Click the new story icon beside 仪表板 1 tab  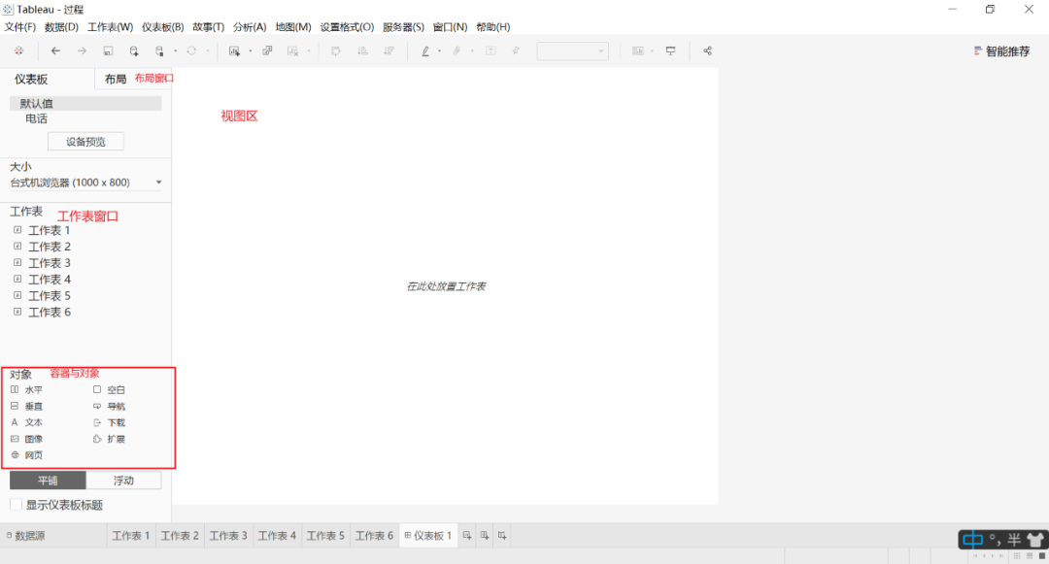(502, 535)
